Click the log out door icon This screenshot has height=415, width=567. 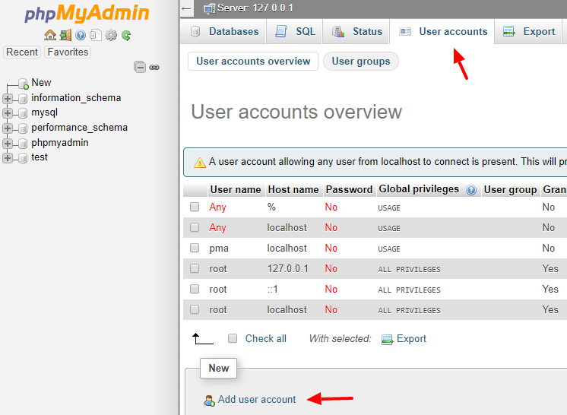[65, 35]
